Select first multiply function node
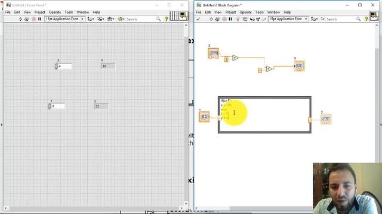Image resolution: width=382 pixels, height=214 pixels. [x=235, y=58]
